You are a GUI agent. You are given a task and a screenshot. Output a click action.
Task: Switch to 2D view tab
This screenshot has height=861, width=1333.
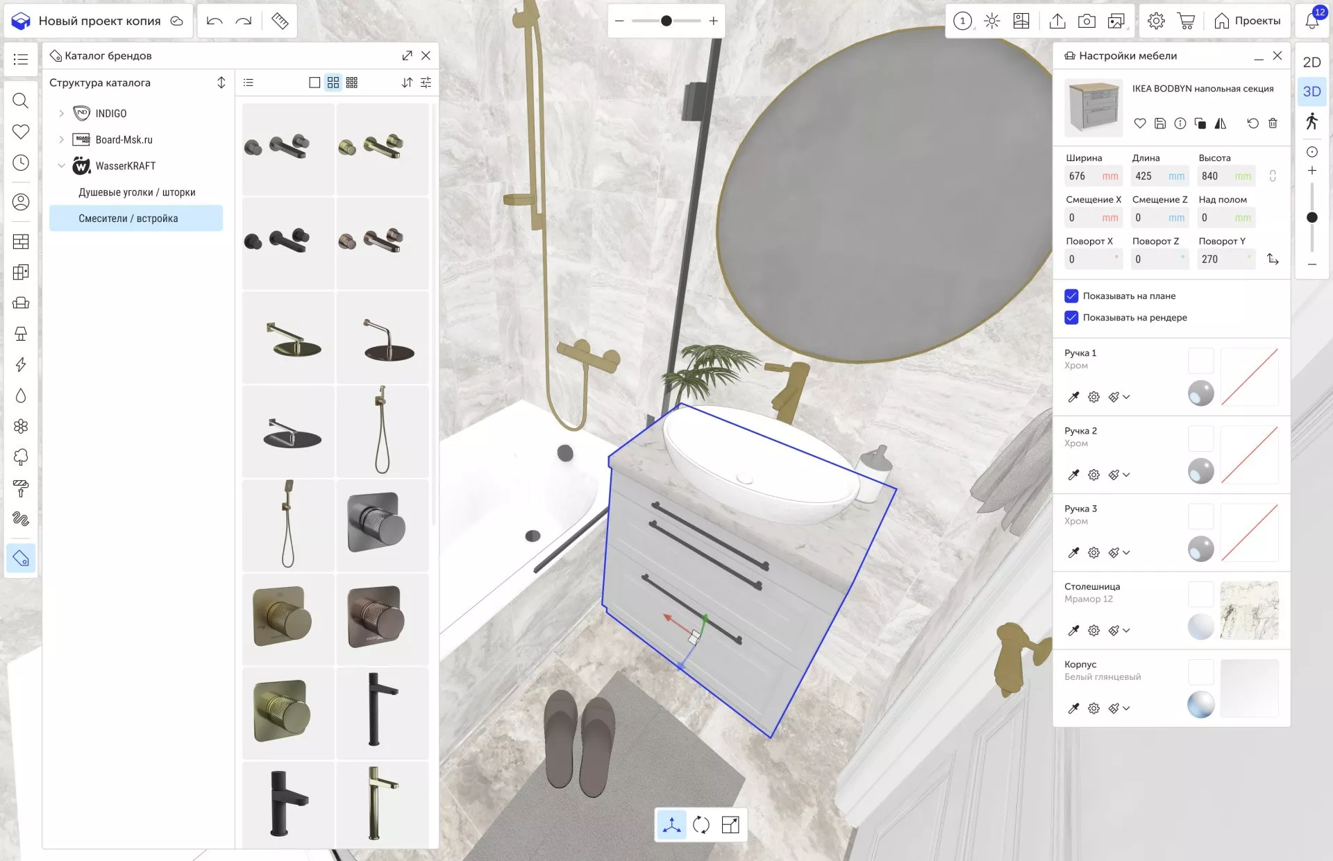coord(1311,62)
